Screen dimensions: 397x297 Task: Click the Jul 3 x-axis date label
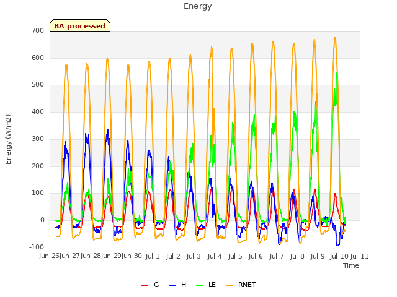point(194,256)
